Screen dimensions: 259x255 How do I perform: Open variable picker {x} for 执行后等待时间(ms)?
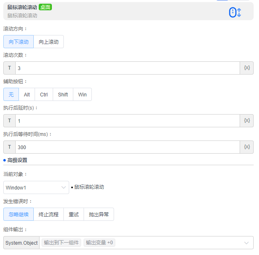coord(247,147)
